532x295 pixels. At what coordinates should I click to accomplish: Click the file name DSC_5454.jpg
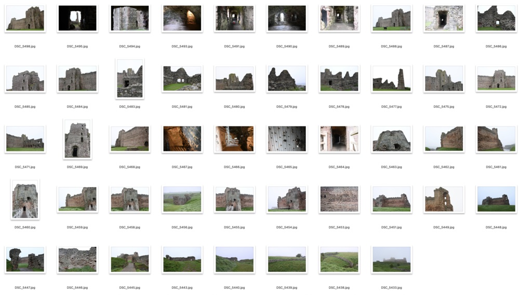tap(287, 228)
